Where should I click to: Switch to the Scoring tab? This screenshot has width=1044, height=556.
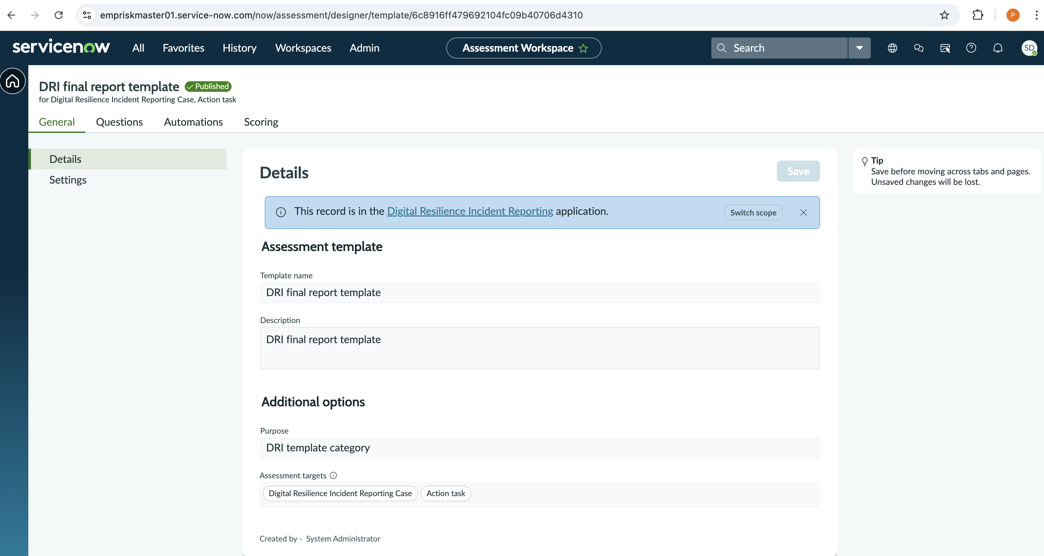point(261,122)
